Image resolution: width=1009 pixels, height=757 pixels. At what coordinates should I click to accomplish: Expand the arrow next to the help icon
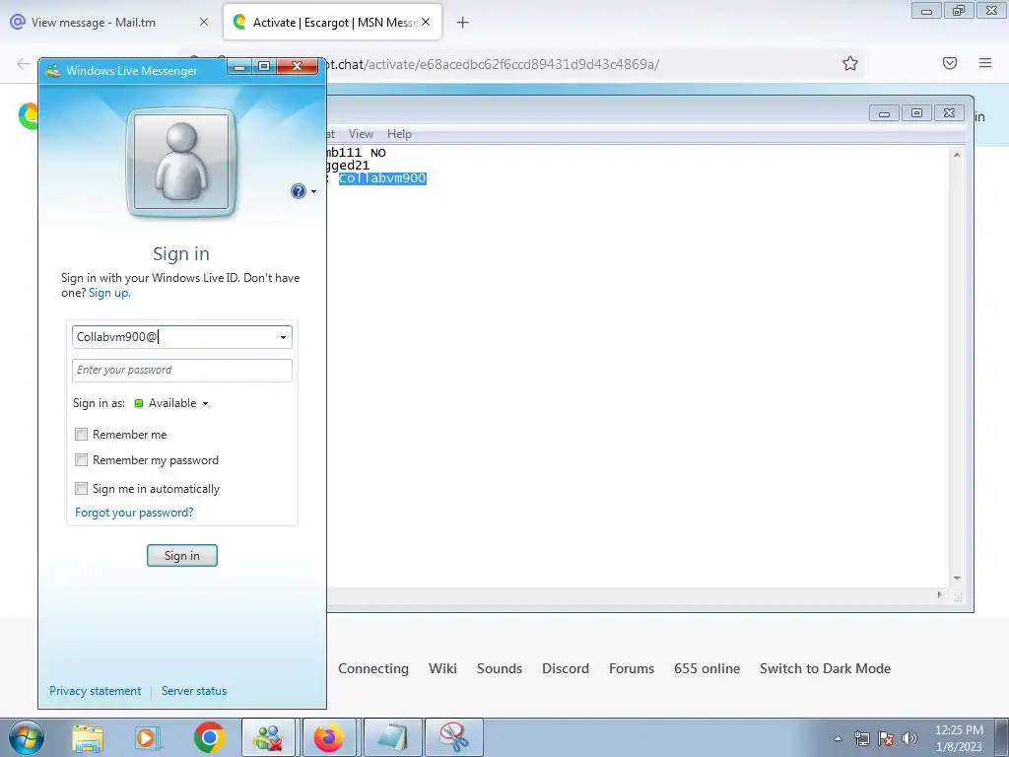click(x=313, y=192)
